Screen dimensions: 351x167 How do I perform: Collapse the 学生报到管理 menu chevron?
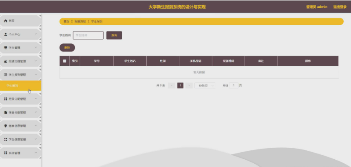point(36,74)
